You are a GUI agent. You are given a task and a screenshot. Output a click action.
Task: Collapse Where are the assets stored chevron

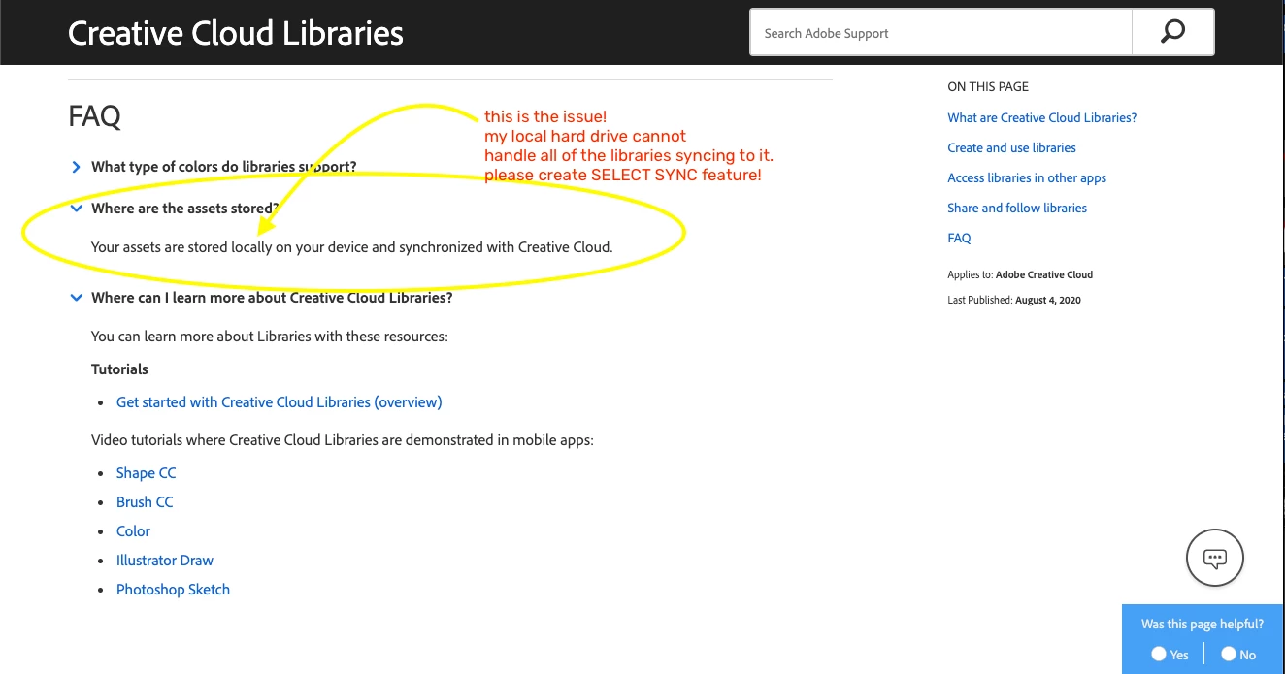76,209
